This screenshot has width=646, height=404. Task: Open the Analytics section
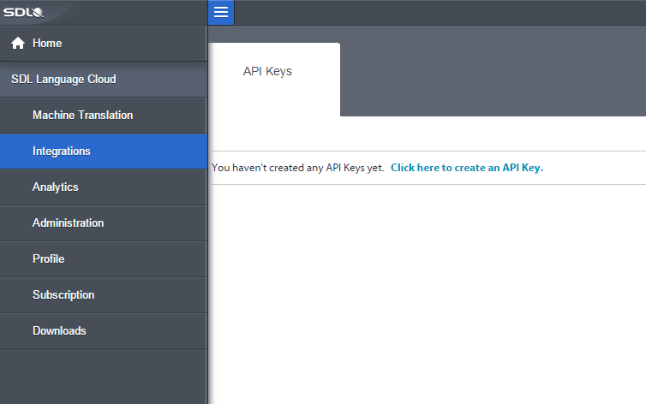click(55, 187)
